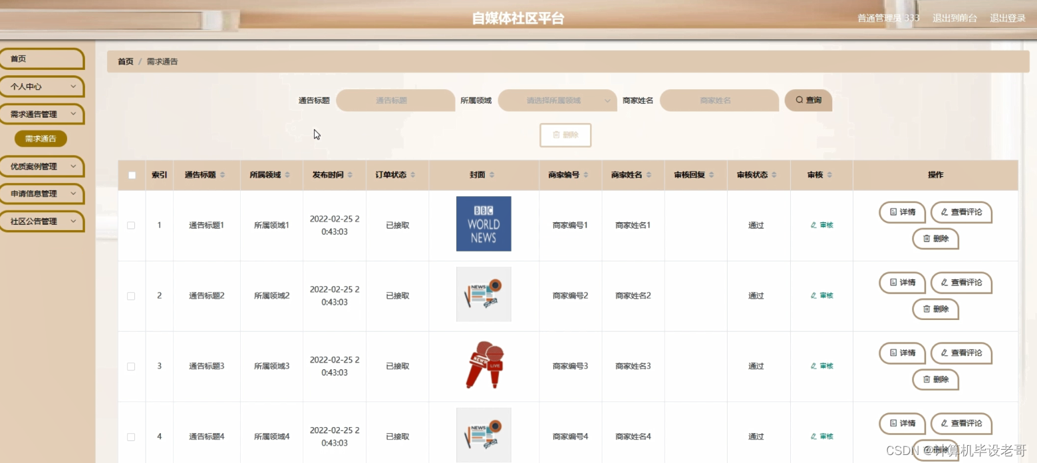Click 删除 button for row 通告标题2

[935, 309]
